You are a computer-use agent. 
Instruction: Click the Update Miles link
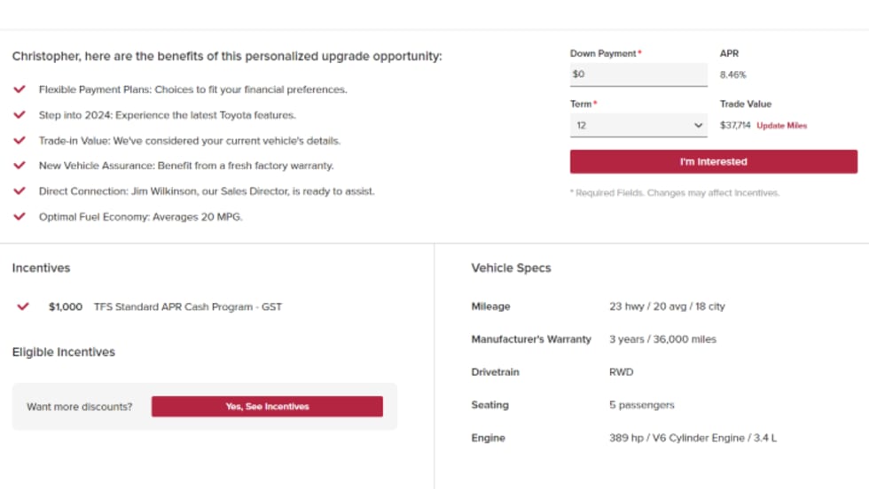point(781,126)
